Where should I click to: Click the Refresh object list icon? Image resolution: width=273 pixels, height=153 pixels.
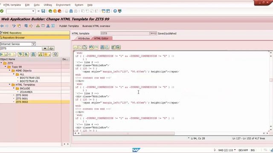pyautogui.click(x=55, y=54)
